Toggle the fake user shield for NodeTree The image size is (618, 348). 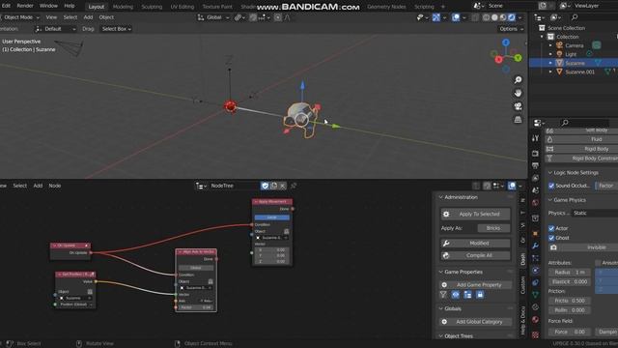[265, 186]
